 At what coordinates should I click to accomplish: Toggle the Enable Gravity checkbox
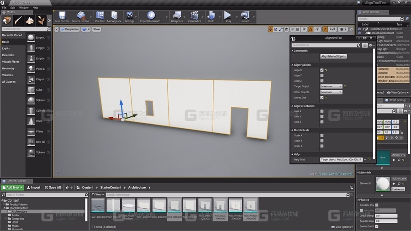click(377, 226)
